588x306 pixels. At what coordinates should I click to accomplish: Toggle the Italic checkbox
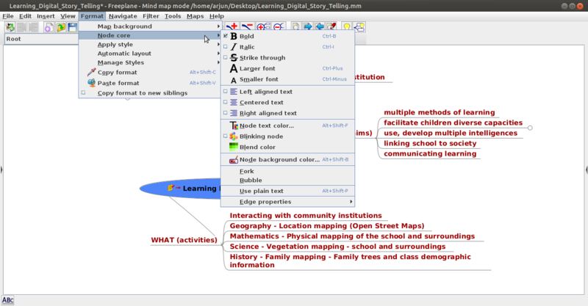(x=226, y=47)
